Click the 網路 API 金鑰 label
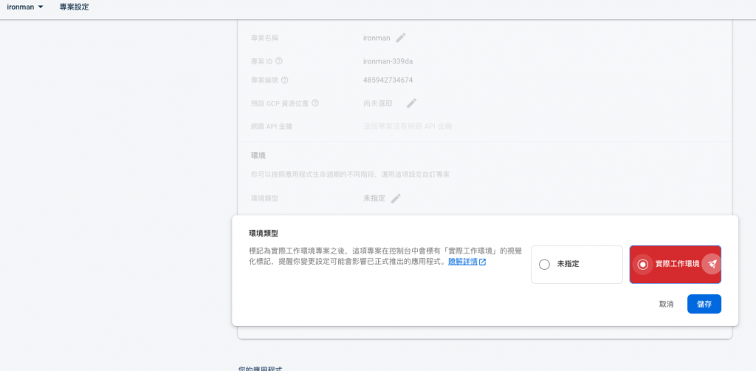The image size is (756, 371). (x=272, y=126)
